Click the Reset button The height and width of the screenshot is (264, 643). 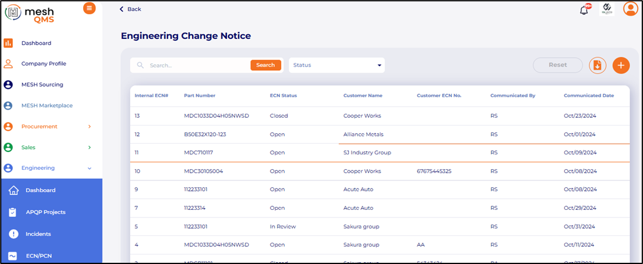(558, 65)
